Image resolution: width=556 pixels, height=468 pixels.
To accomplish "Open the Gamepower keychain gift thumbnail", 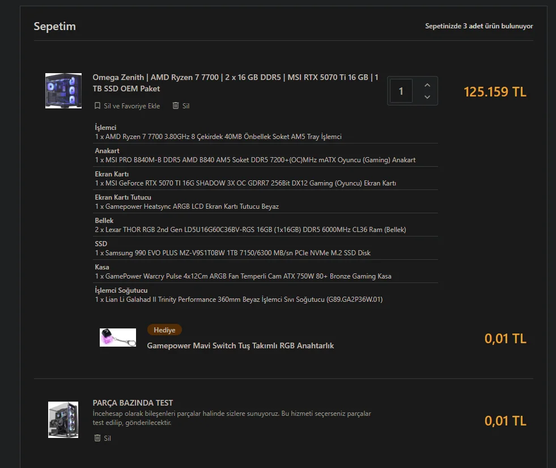I will pyautogui.click(x=118, y=338).
